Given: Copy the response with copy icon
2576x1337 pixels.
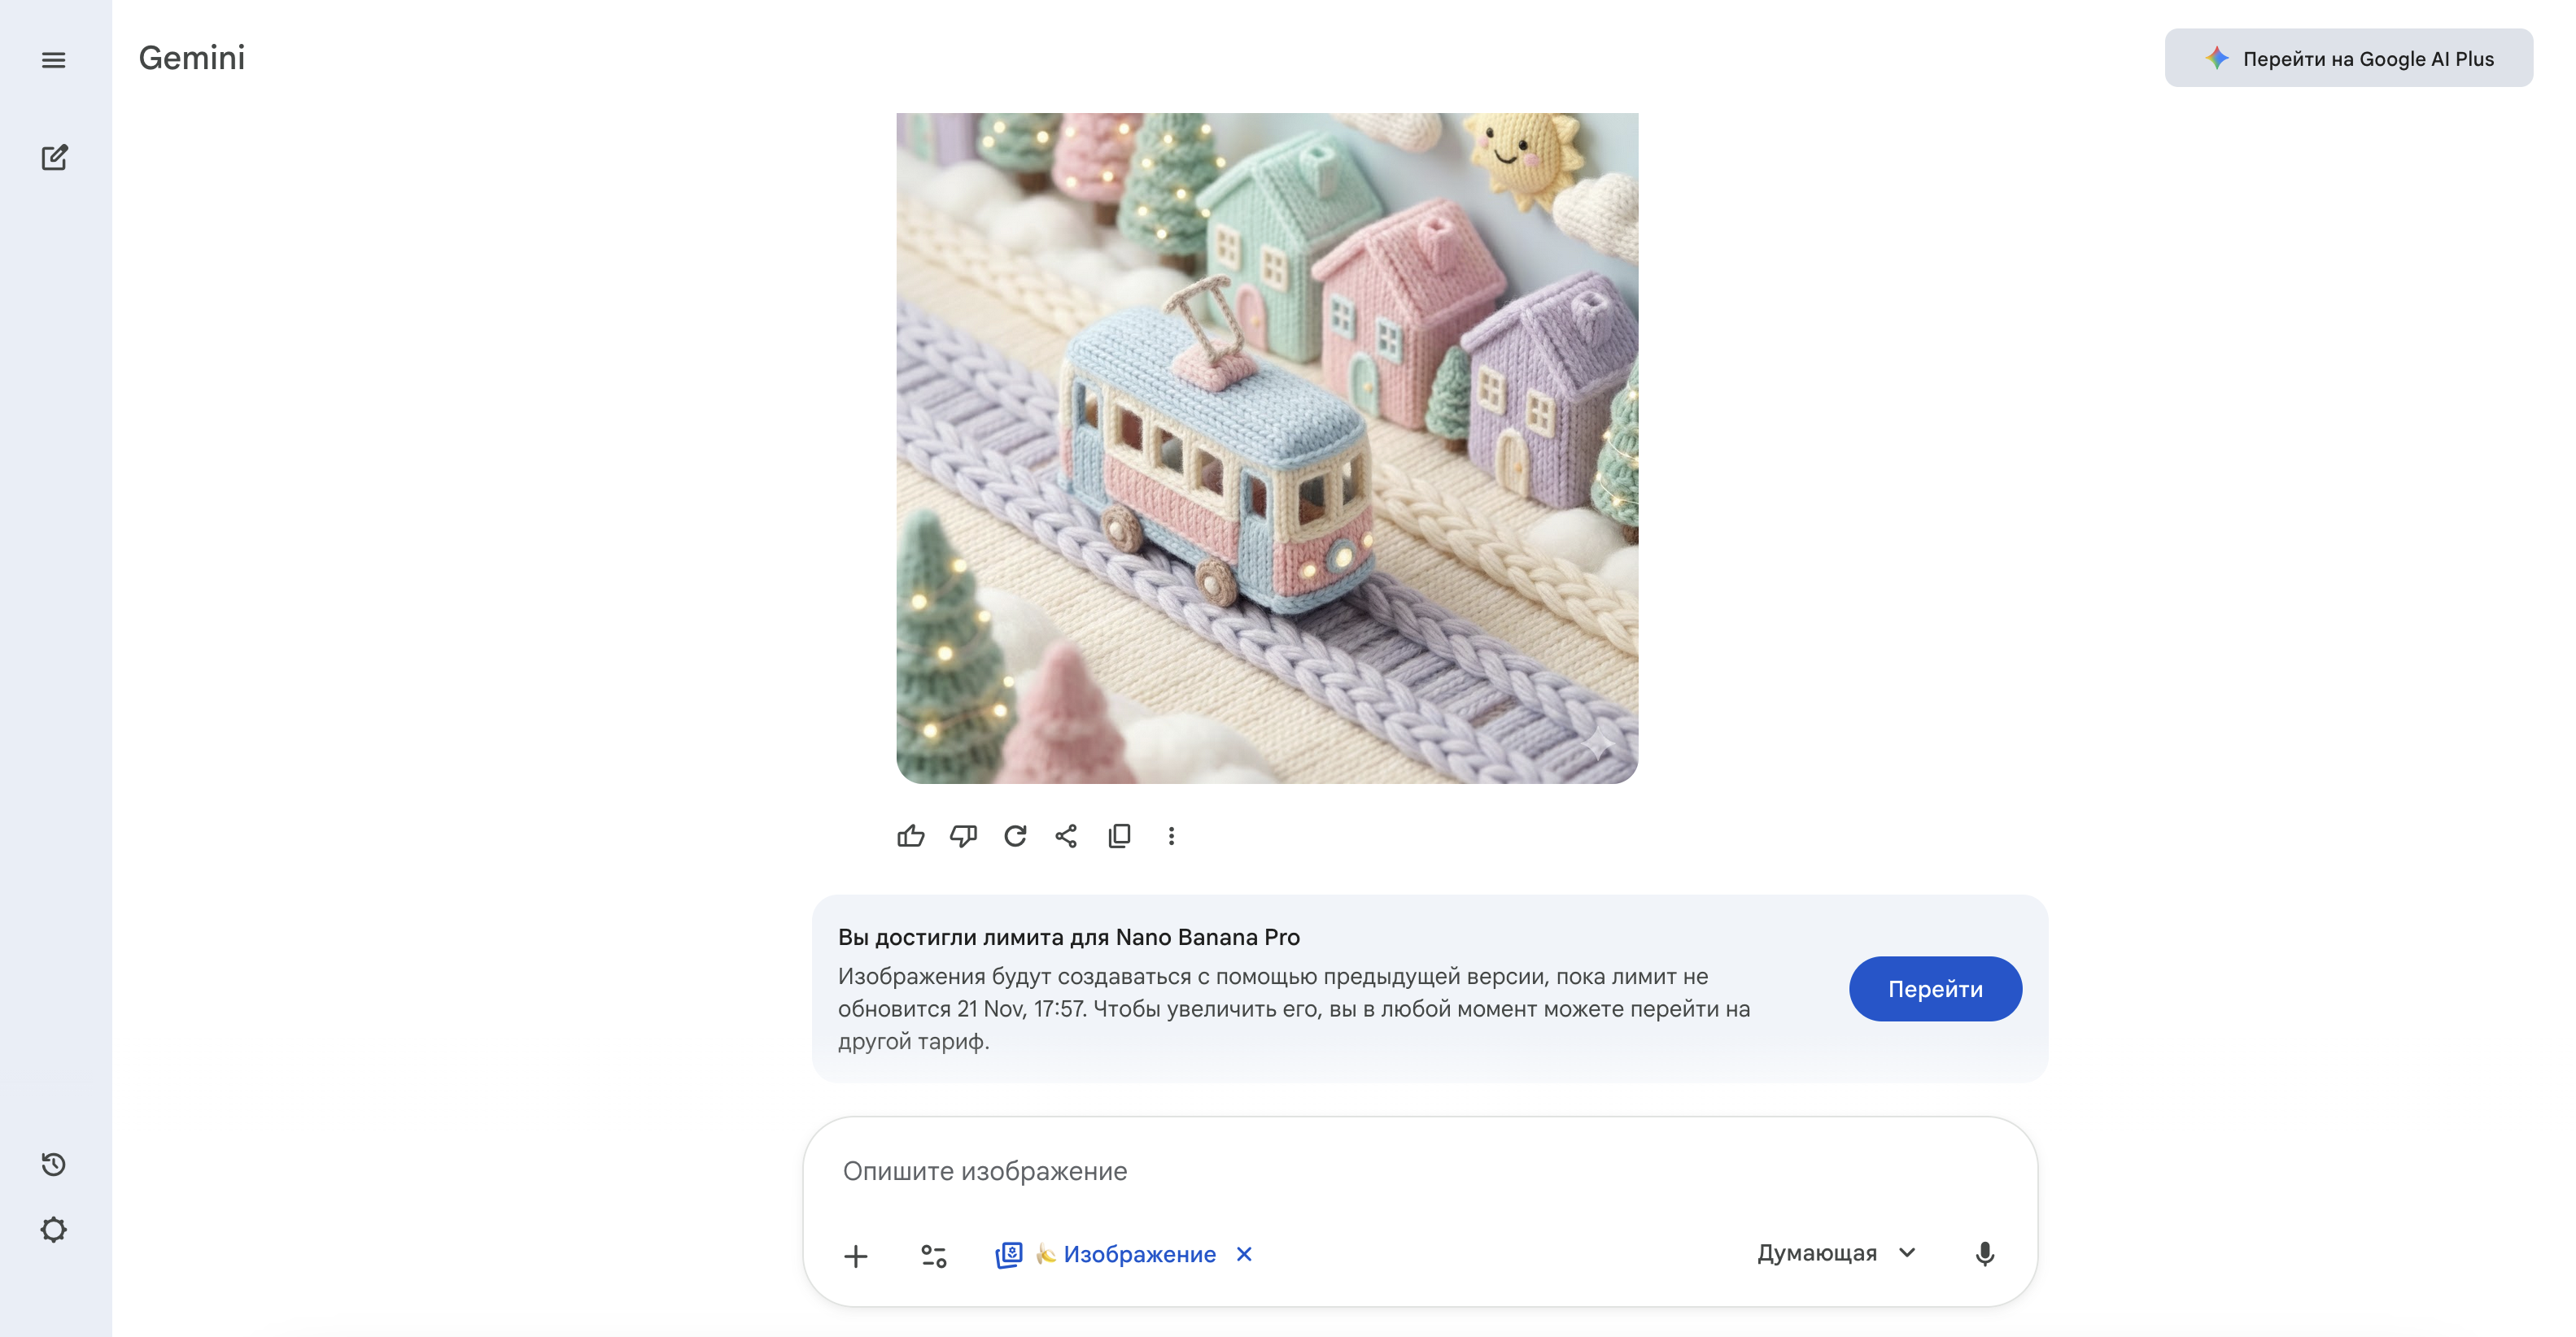Looking at the screenshot, I should [1119, 835].
